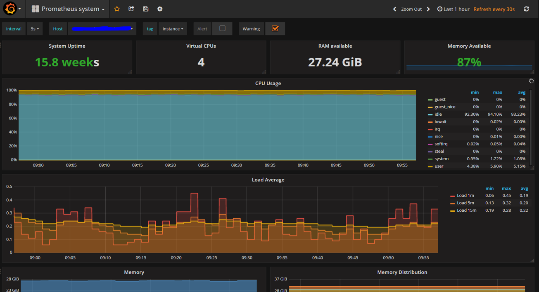
Task: Open the CPU Usage panel title menu
Action: pyautogui.click(x=268, y=83)
